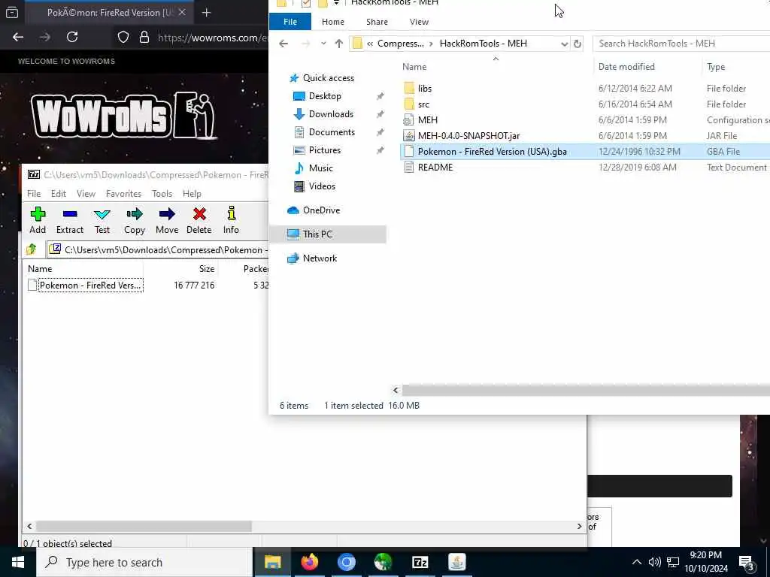Open the View ribbon tab in Explorer
The image size is (770, 577).
pyautogui.click(x=419, y=22)
